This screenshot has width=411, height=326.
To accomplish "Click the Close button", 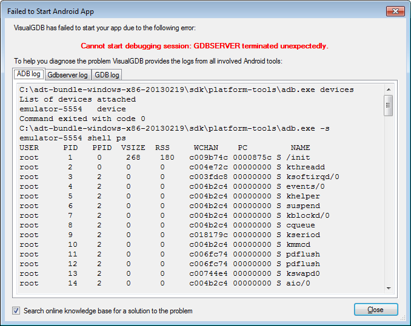I will (x=376, y=310).
